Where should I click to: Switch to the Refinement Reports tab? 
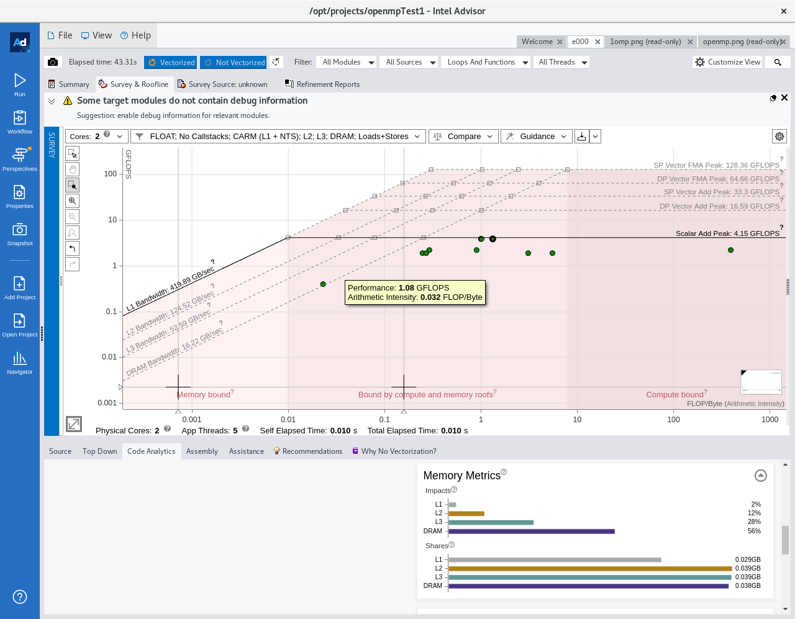(322, 84)
